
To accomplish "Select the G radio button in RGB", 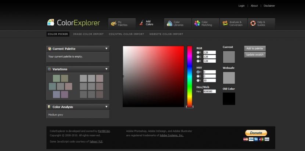I will tap(198, 57).
